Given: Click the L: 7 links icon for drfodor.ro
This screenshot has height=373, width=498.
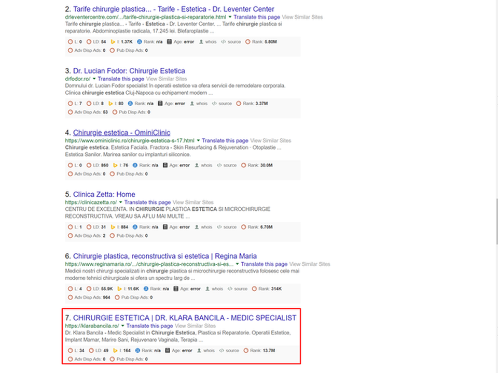Looking at the screenshot, I should (70, 104).
